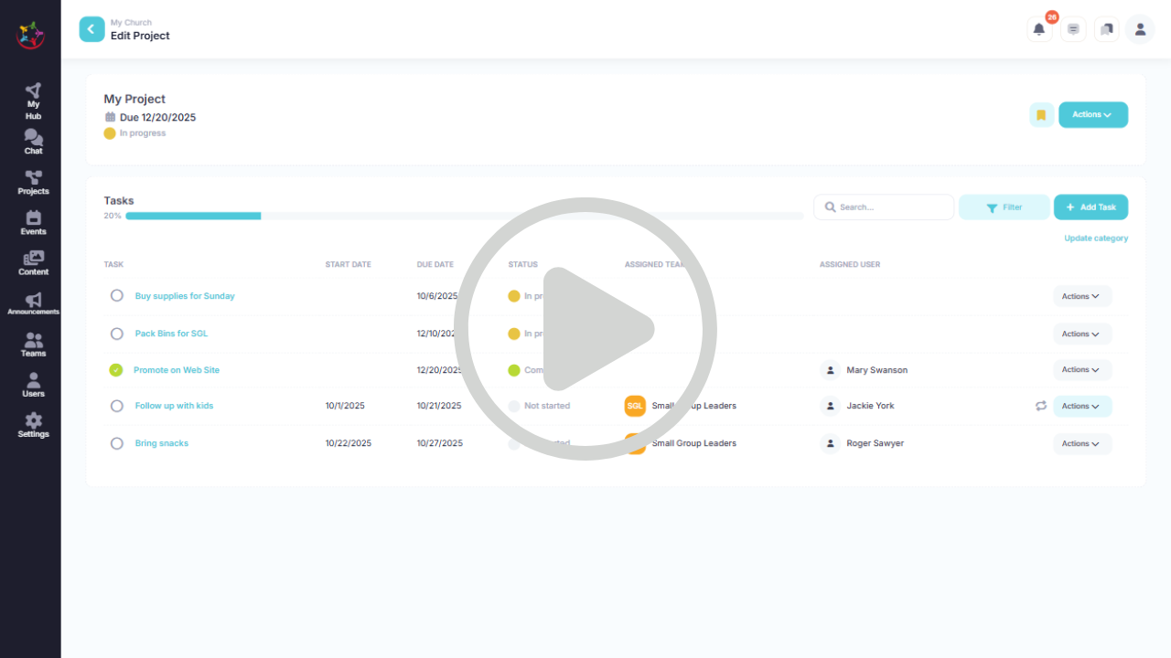
Task: Open the messages icon in header
Action: point(1073,29)
